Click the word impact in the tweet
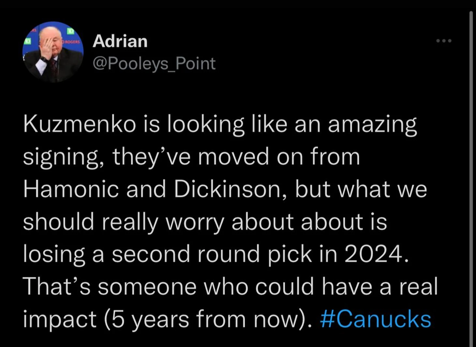 (60, 320)
